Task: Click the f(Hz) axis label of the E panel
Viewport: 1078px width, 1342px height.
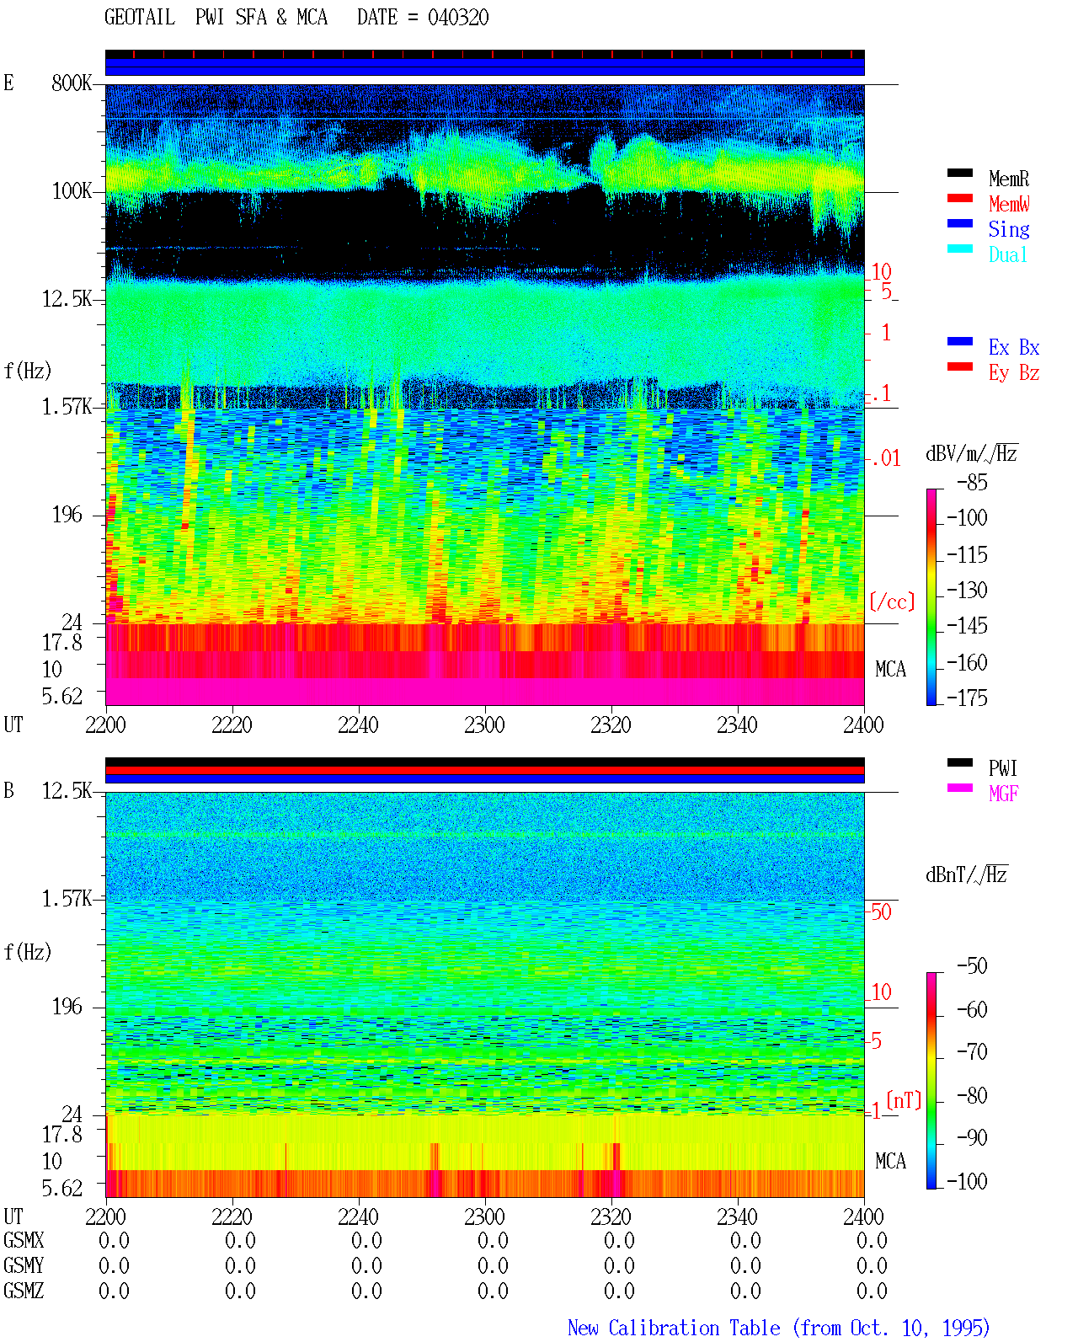Action: point(28,371)
